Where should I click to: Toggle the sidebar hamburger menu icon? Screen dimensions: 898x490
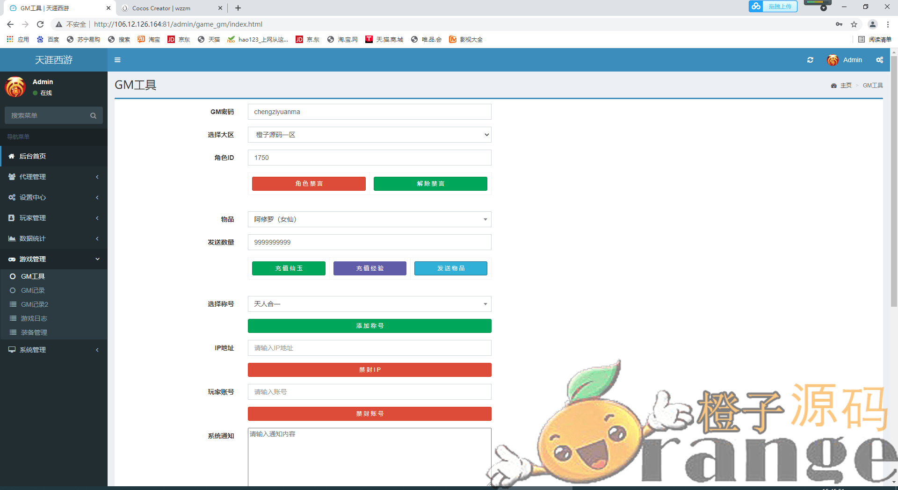click(x=117, y=60)
